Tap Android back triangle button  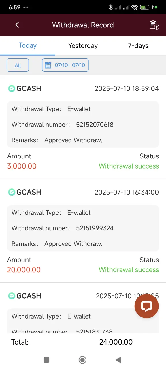coord(118,360)
